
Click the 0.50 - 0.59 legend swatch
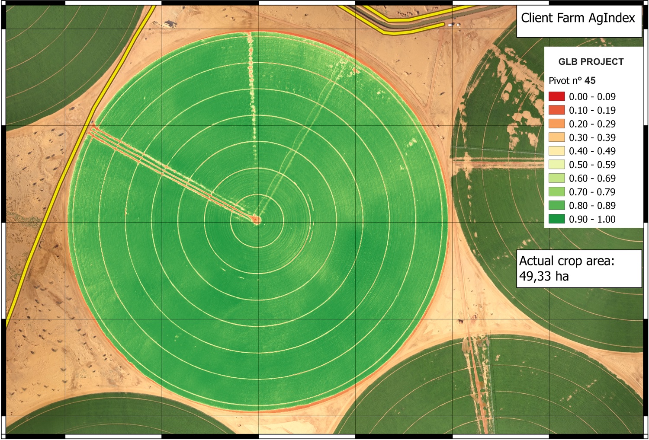point(556,165)
